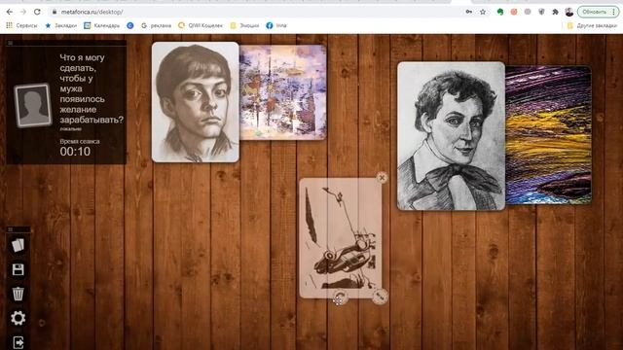
Task: Open the puzzle-piece extensions menu
Action: coord(555,12)
